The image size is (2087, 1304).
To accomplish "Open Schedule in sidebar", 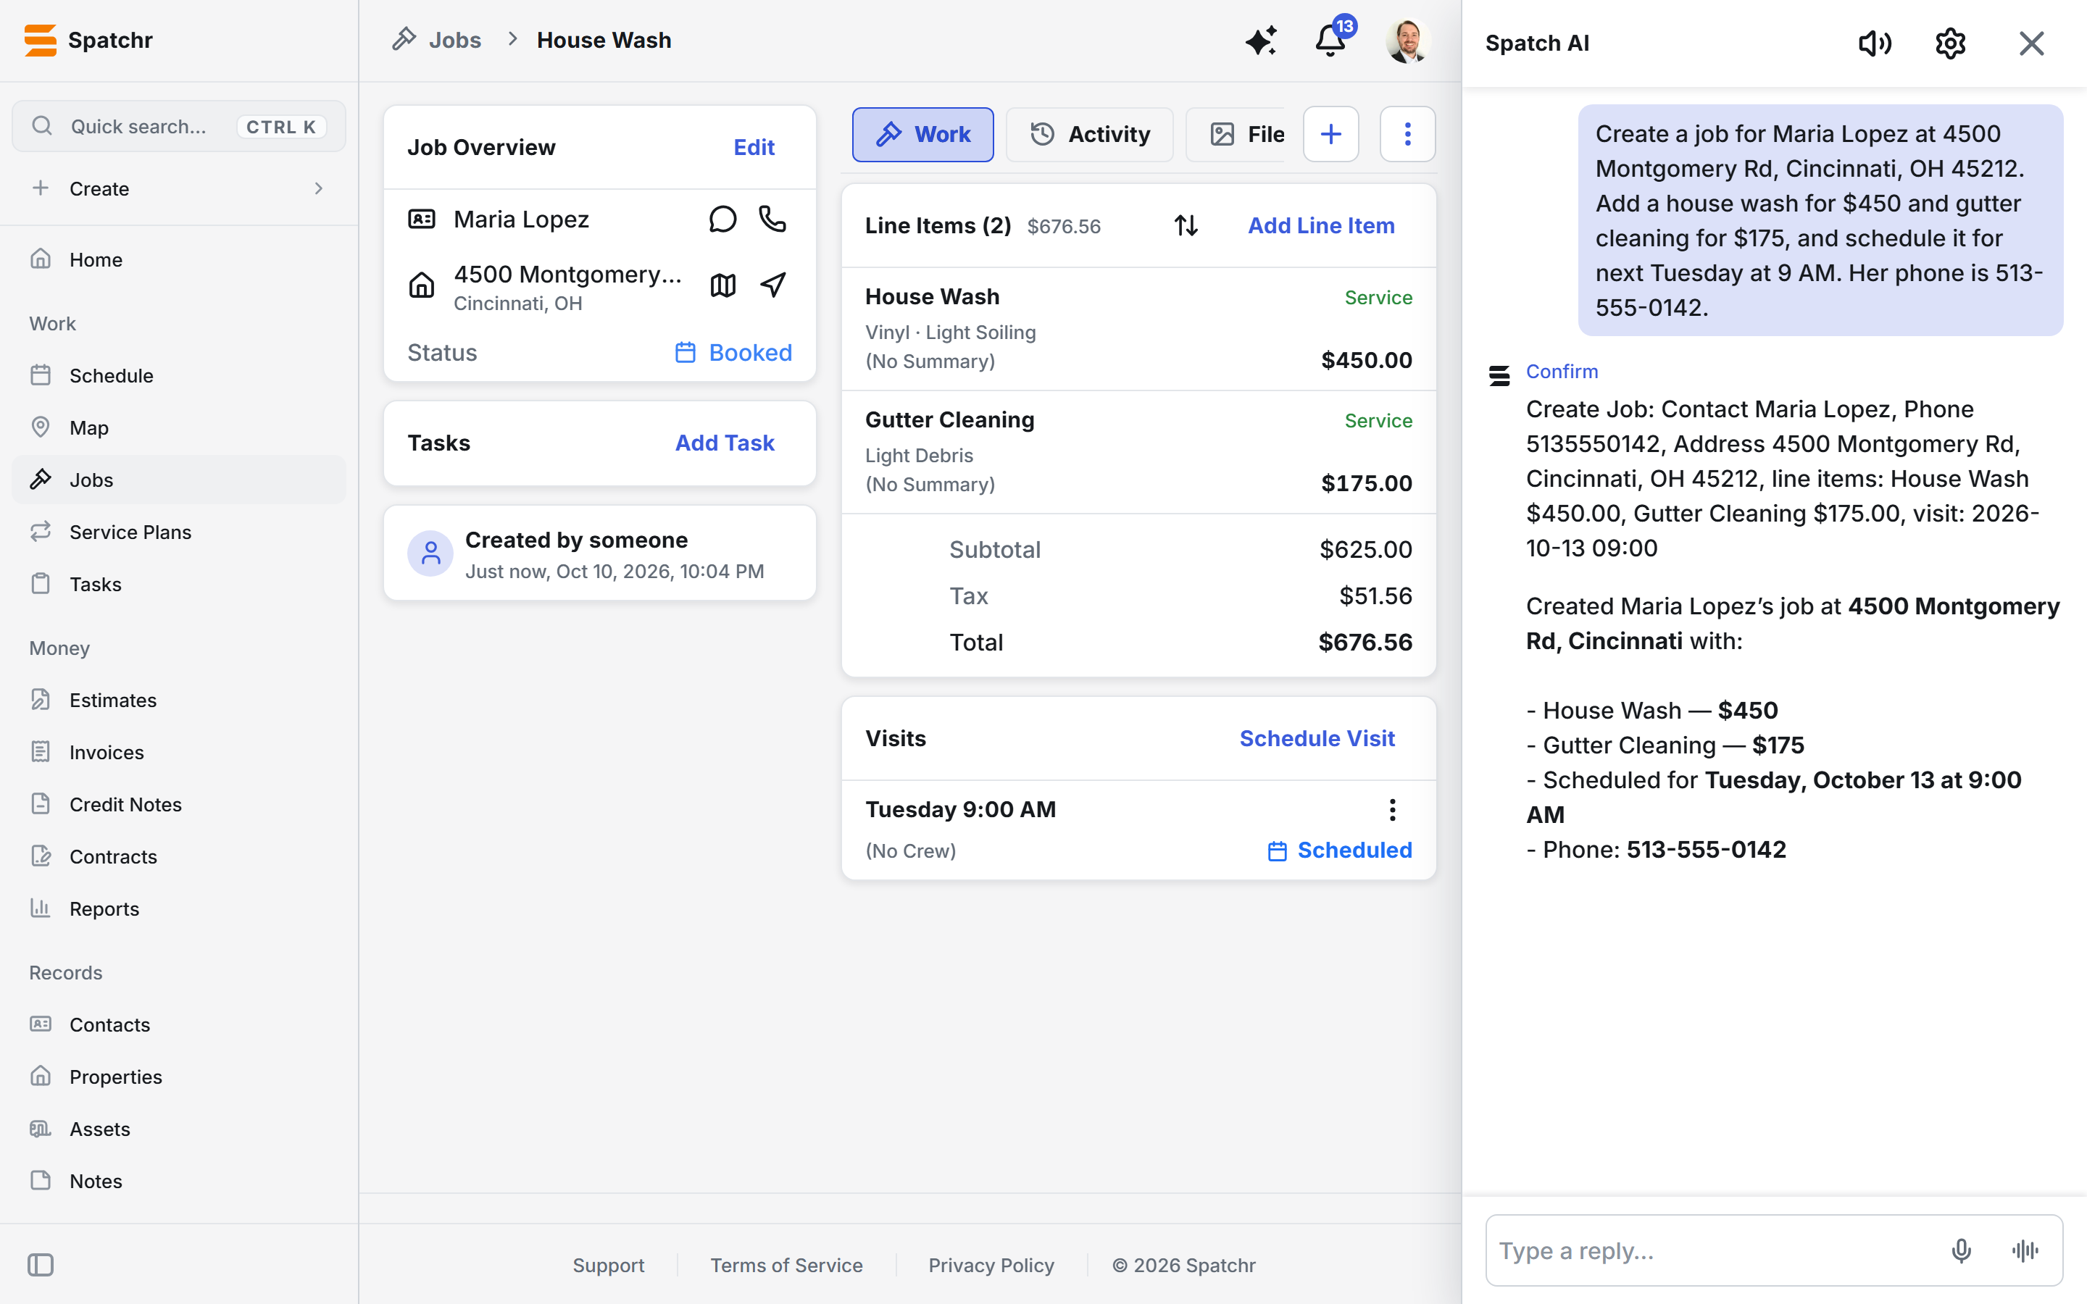I will (x=178, y=376).
